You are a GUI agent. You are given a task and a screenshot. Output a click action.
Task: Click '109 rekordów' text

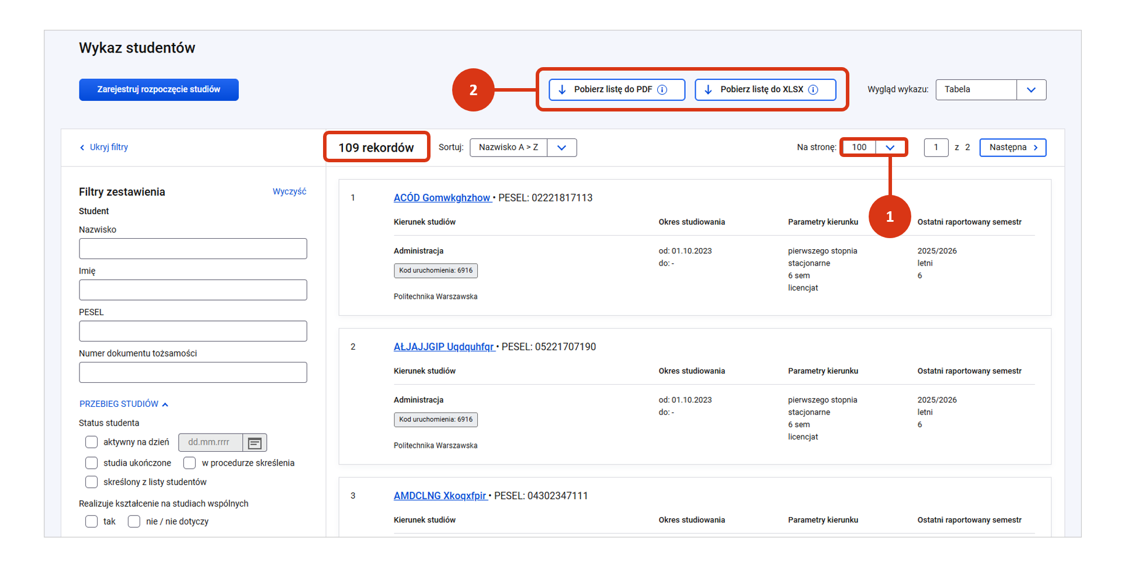tap(376, 148)
